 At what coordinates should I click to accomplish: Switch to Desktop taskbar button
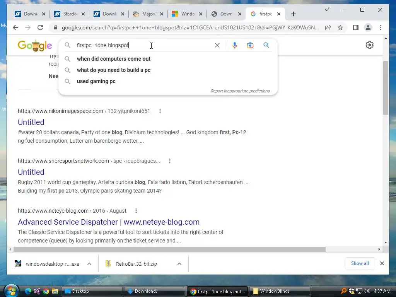[x=92, y=291]
